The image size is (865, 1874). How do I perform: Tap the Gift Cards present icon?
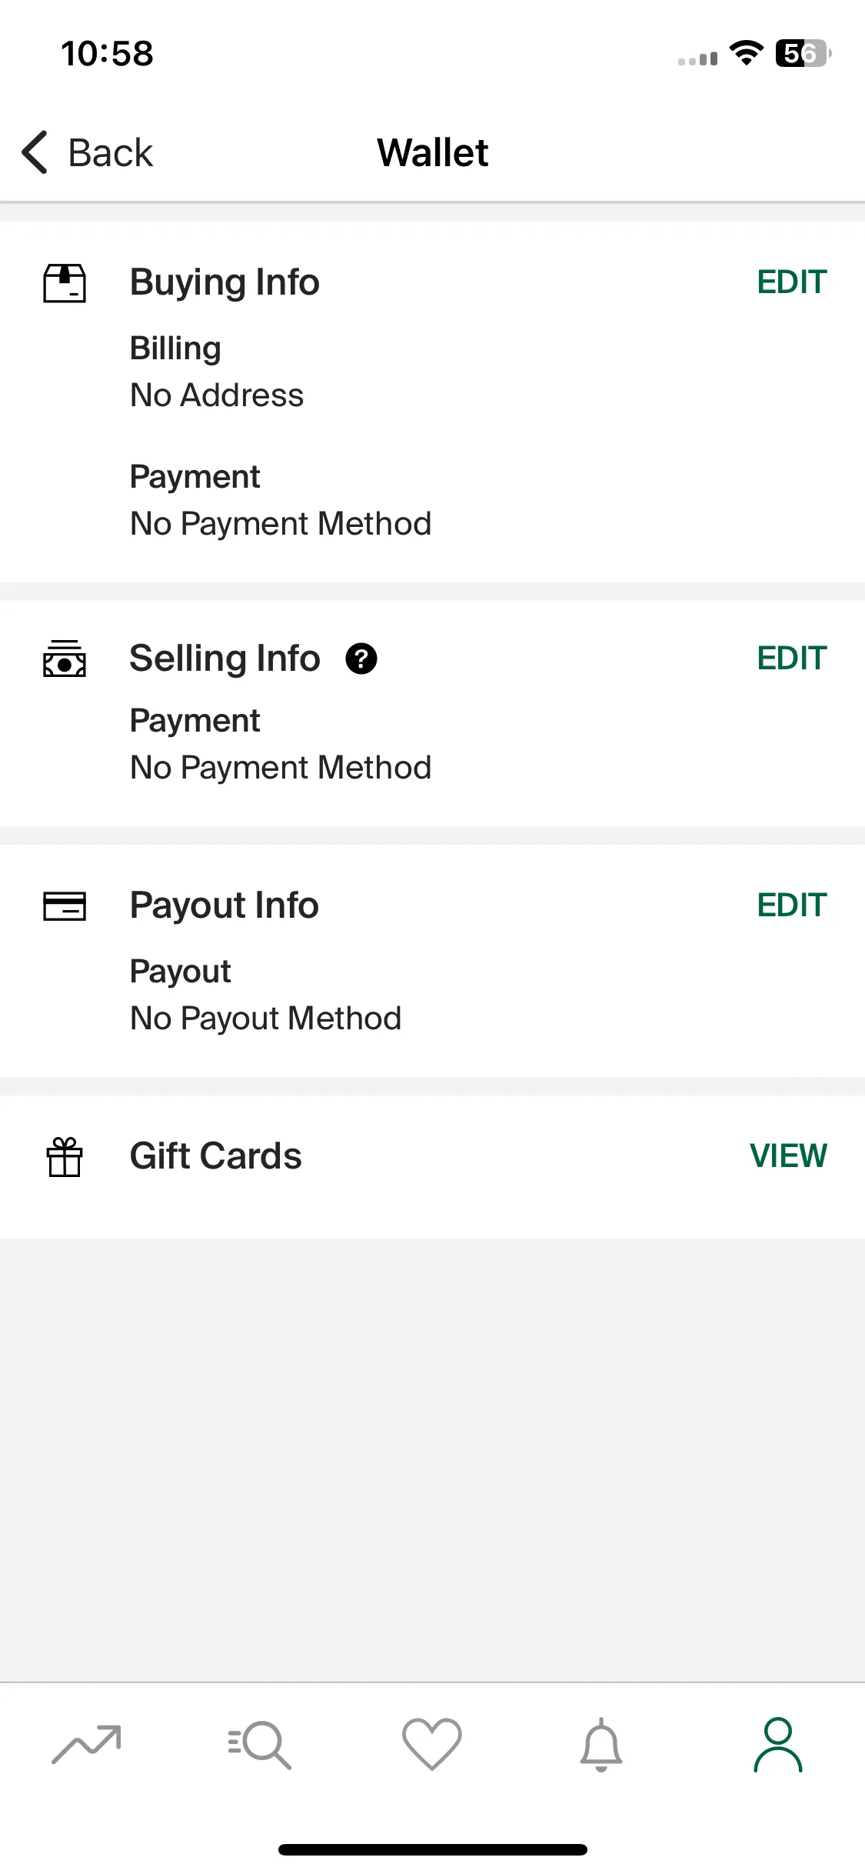point(65,1156)
